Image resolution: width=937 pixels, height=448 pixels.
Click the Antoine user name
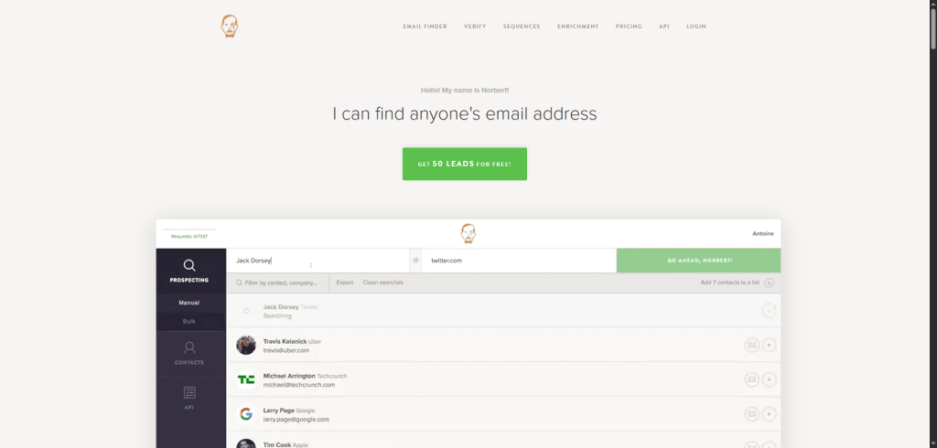[762, 233]
